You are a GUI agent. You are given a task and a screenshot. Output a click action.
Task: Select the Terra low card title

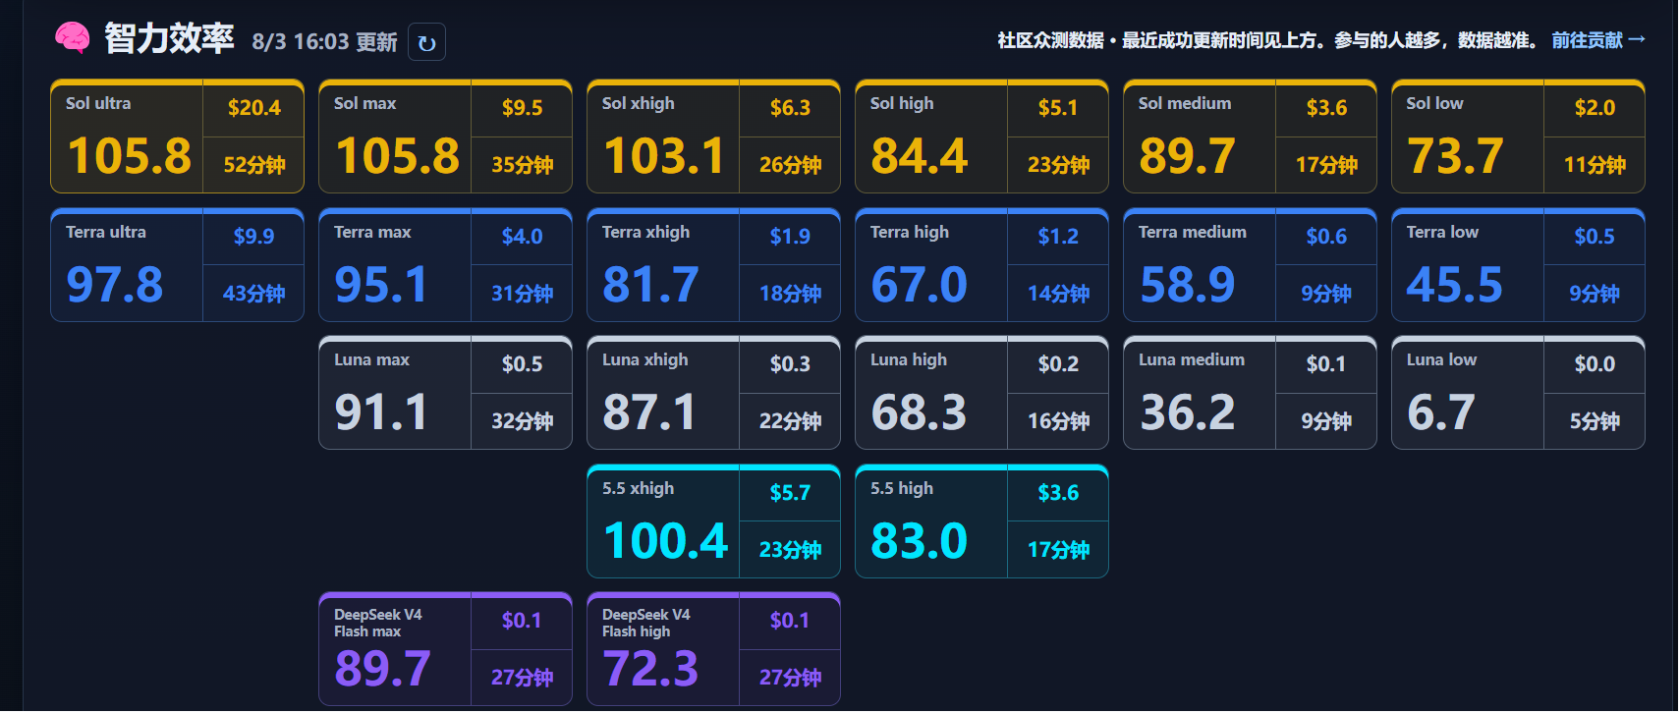pos(1443,232)
